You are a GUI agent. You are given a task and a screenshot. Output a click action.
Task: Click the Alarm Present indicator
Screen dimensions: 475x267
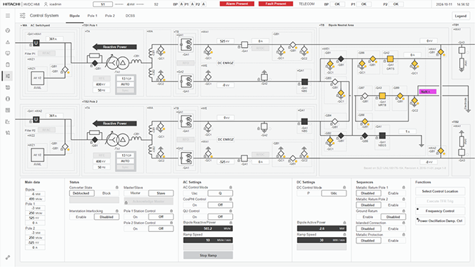point(237,4)
